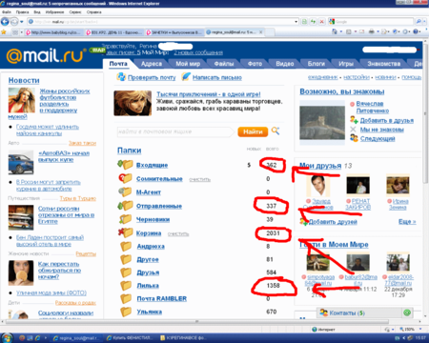Click the Google search box

[375, 22]
